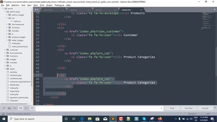This screenshot has height=122, width=217.
Task: Open Firefox from the taskbar
Action: 160,119
